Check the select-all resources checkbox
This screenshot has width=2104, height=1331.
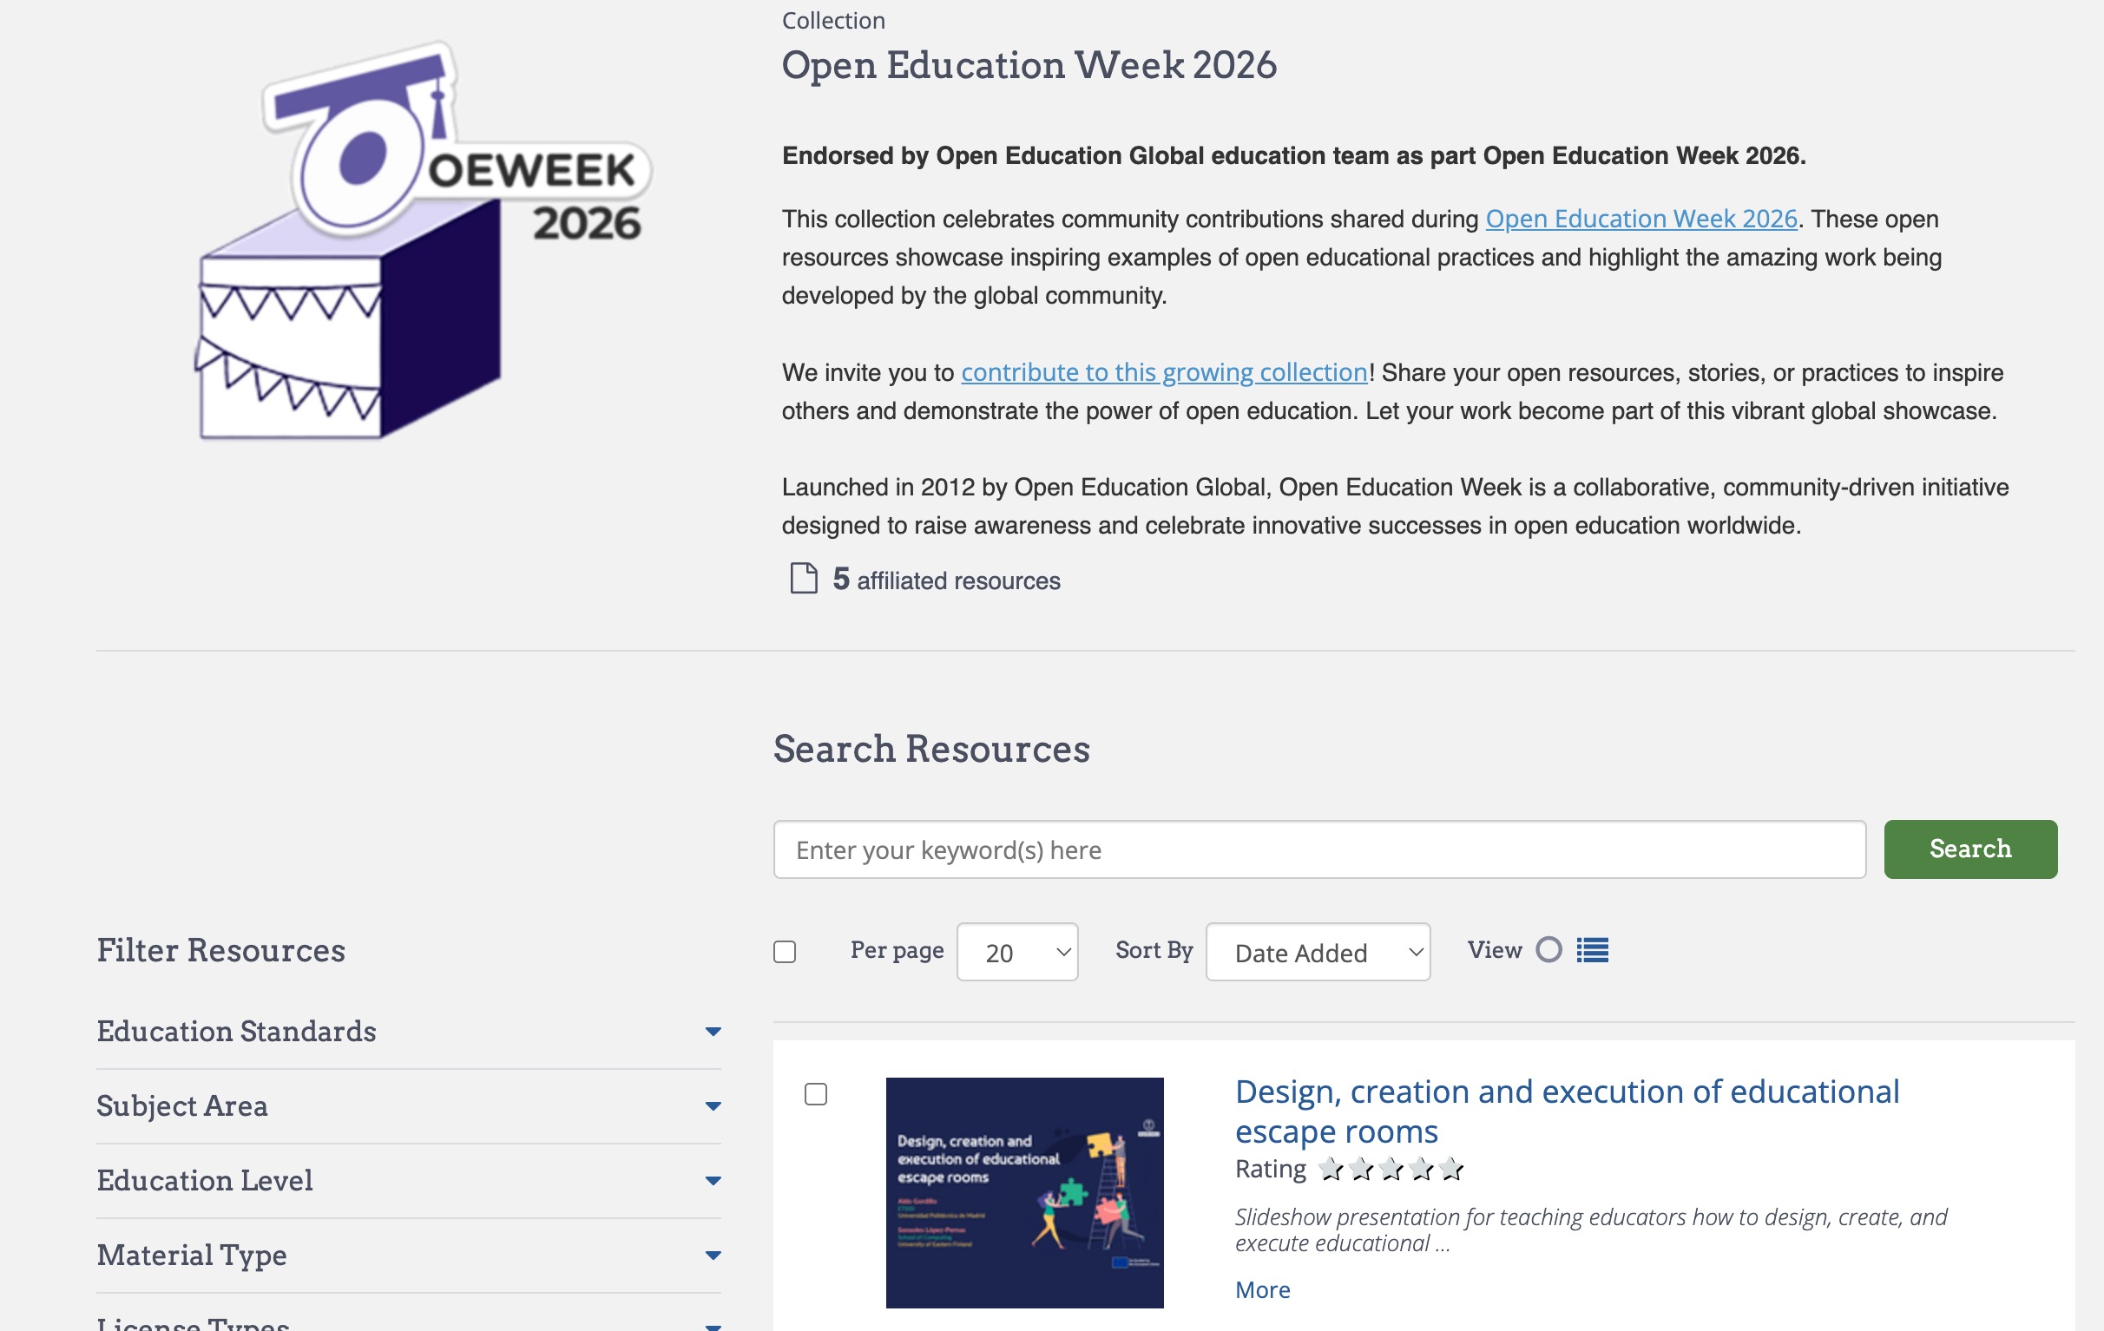pyautogui.click(x=785, y=952)
